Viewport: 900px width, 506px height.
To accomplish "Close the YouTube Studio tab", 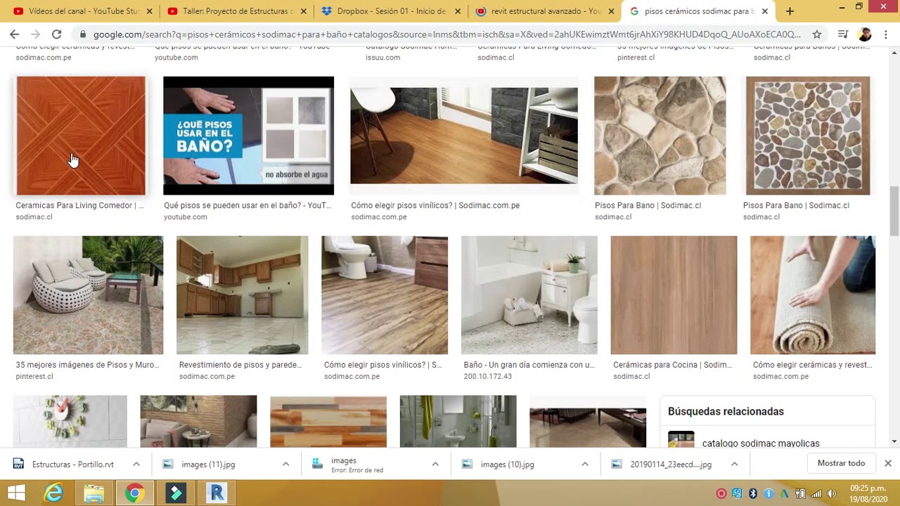I will click(149, 11).
